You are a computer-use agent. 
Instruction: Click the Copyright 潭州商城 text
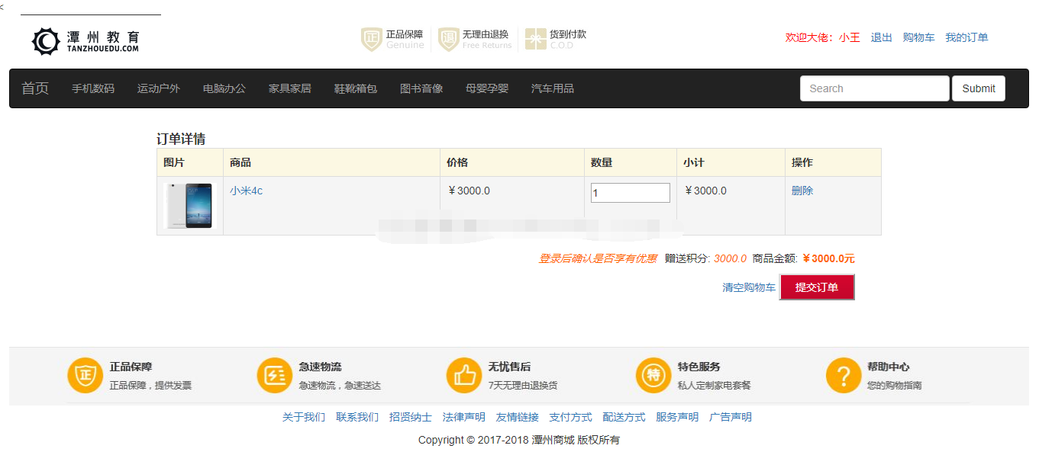(x=519, y=440)
